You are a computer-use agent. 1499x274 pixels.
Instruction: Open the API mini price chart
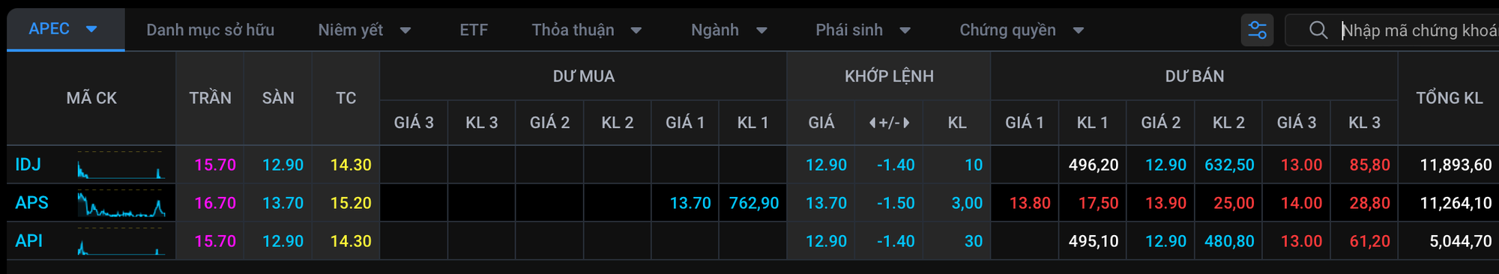click(121, 242)
